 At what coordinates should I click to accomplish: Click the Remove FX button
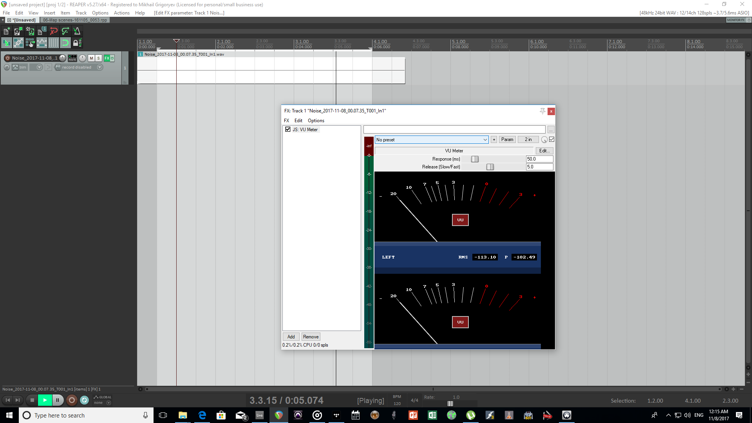click(311, 337)
